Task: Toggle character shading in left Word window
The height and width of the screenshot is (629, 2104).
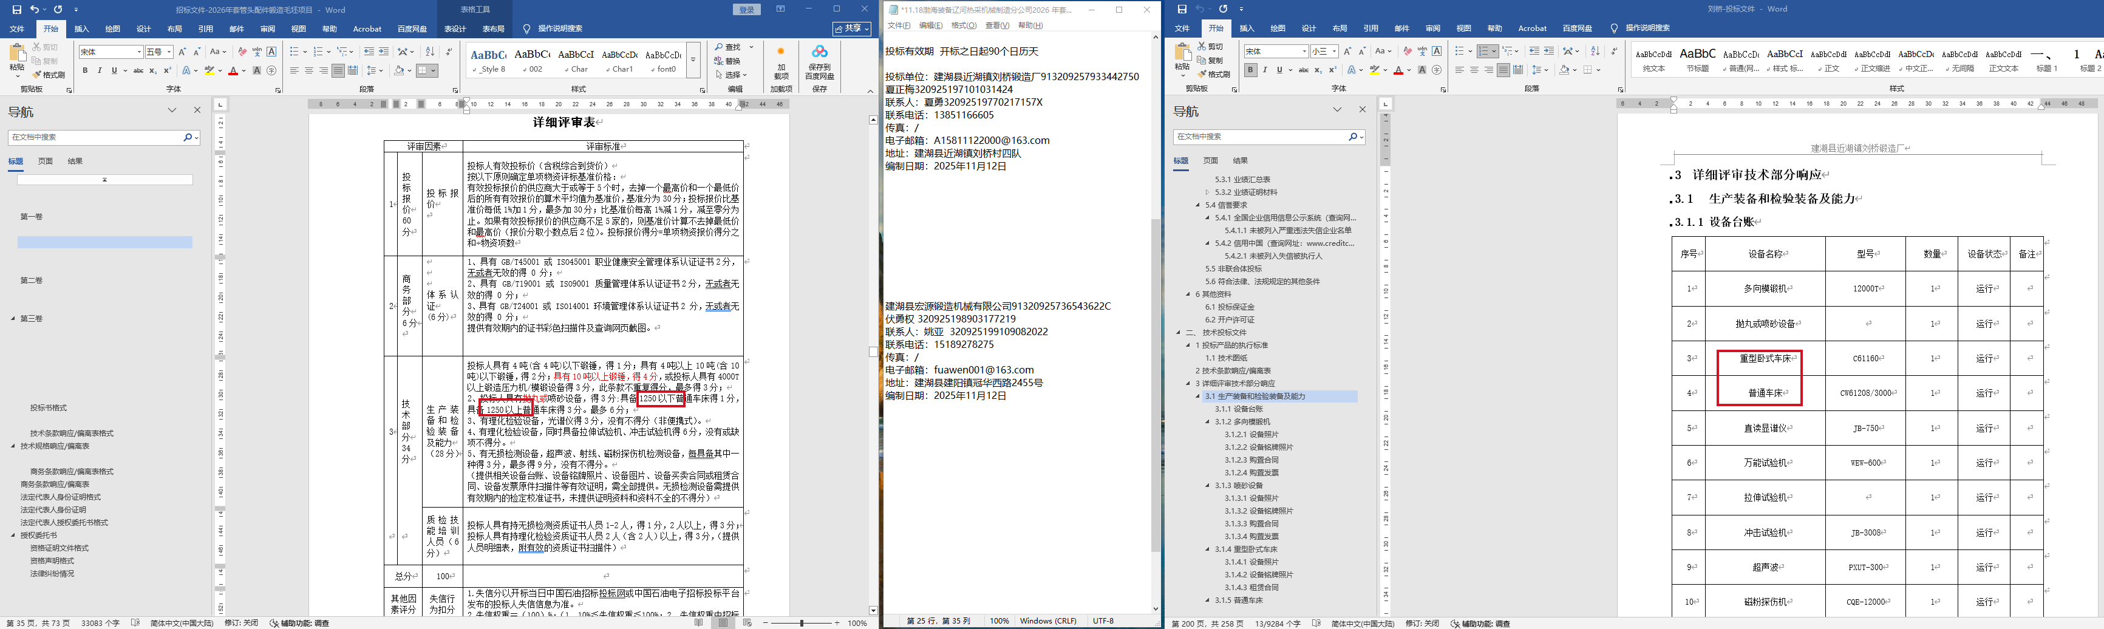Action: click(x=257, y=70)
